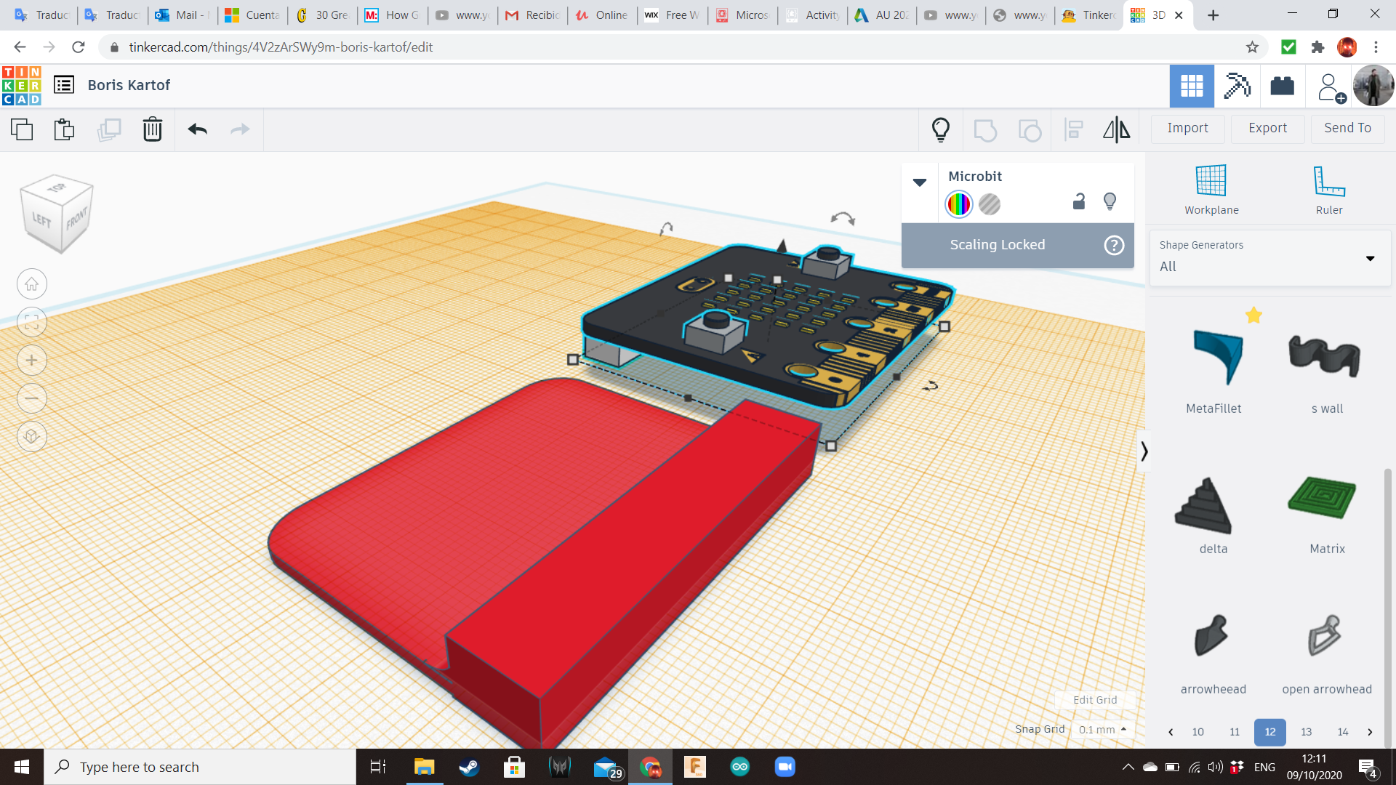Open the Tinkercad designs menu

tap(64, 85)
